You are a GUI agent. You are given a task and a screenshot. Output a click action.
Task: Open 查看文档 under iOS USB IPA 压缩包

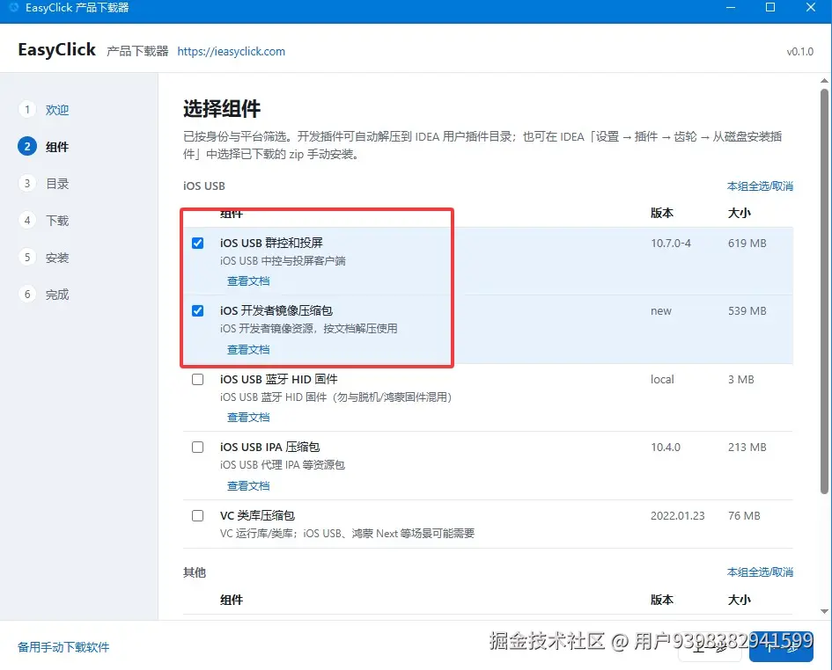click(x=248, y=485)
